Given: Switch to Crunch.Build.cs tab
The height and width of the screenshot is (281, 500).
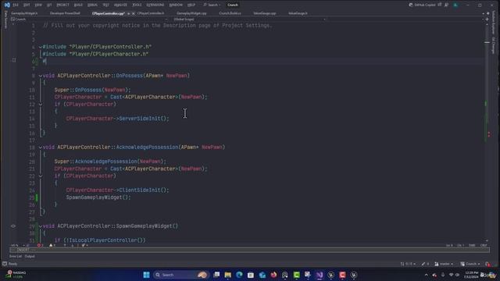Looking at the screenshot, I should tap(230, 13).
